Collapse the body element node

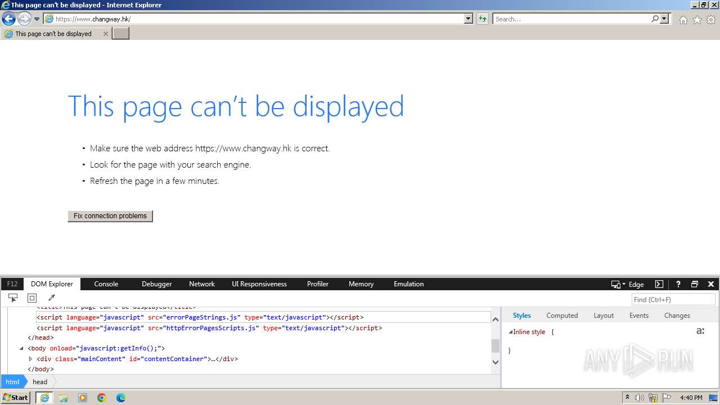point(22,348)
